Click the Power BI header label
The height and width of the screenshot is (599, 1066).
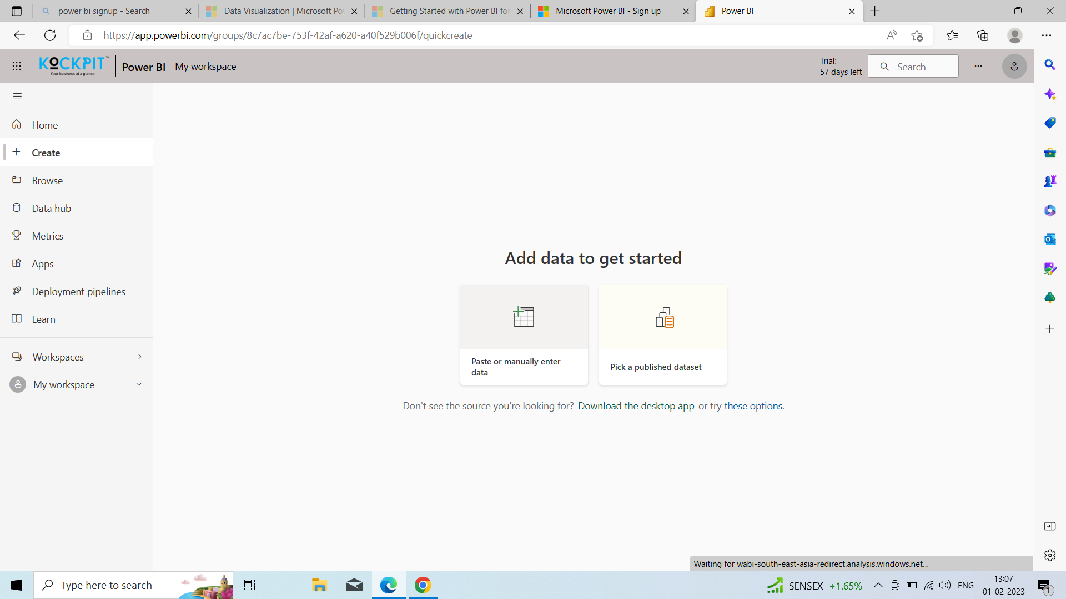tap(143, 67)
